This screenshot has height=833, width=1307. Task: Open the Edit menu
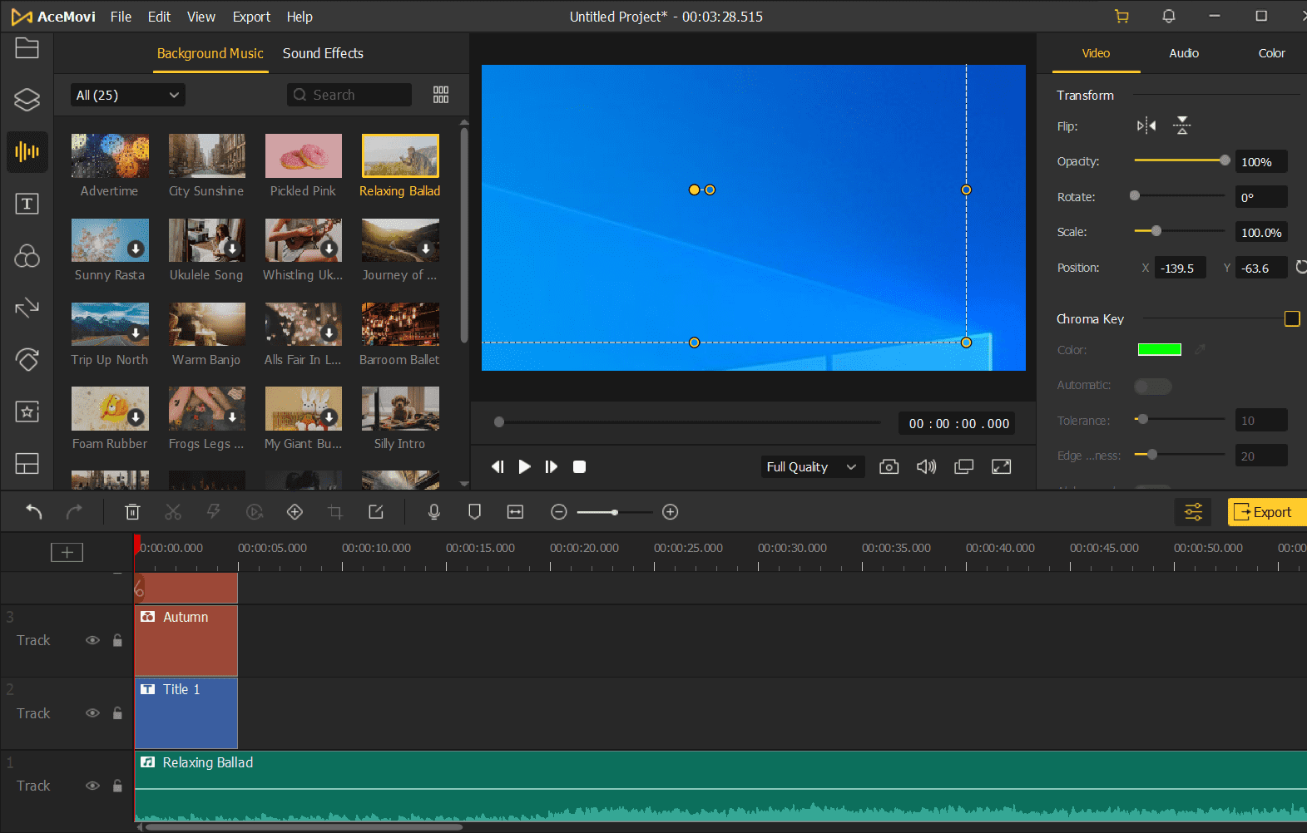click(x=159, y=17)
